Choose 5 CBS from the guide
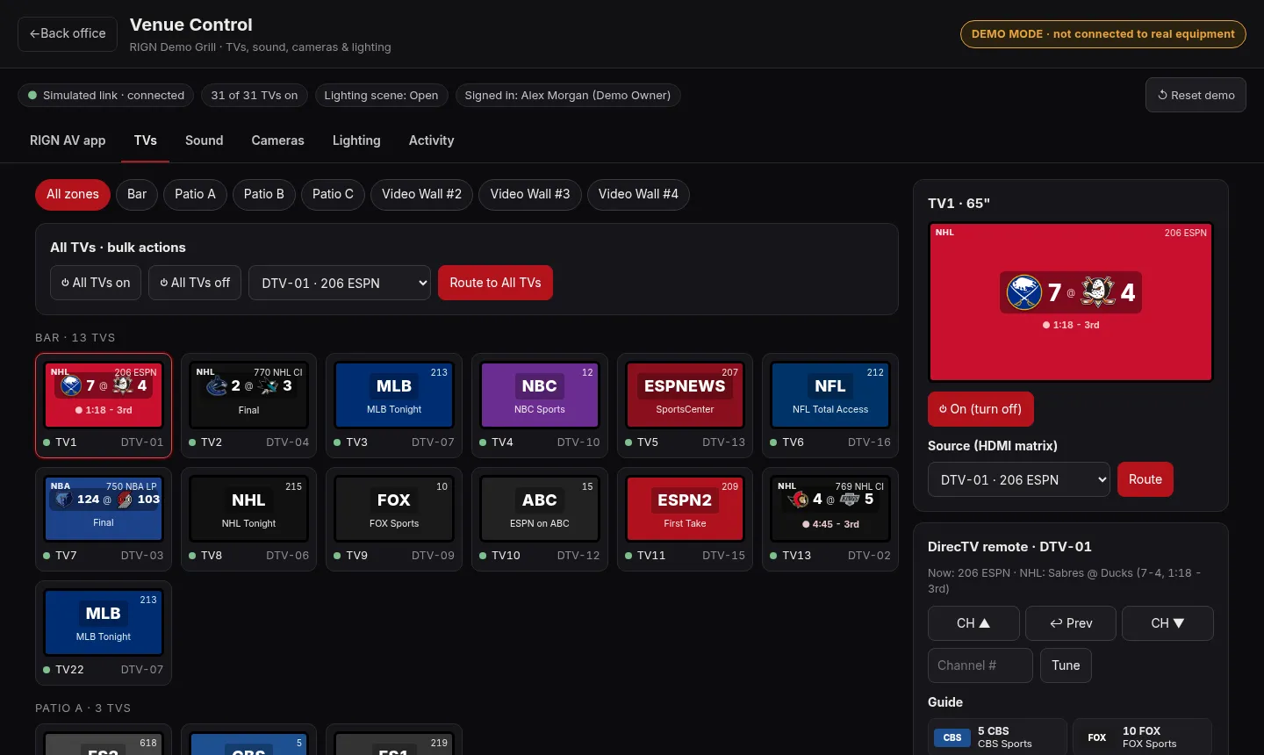Screen dimensions: 1264x755 [997, 737]
